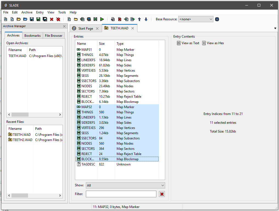Clear the filter with red X button

click(x=162, y=194)
